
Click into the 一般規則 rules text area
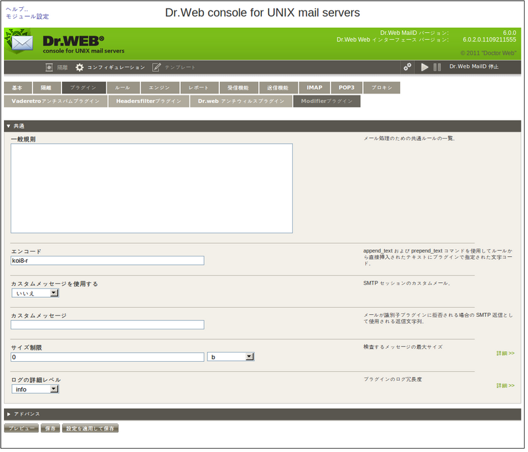(x=152, y=188)
